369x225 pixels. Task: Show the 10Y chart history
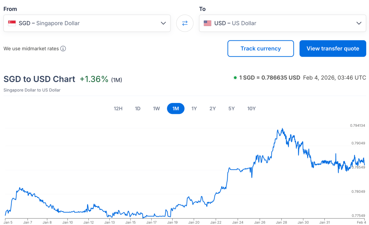(x=251, y=109)
